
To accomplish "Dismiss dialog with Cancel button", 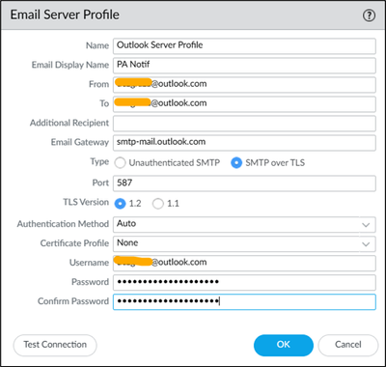I will pos(348,345).
